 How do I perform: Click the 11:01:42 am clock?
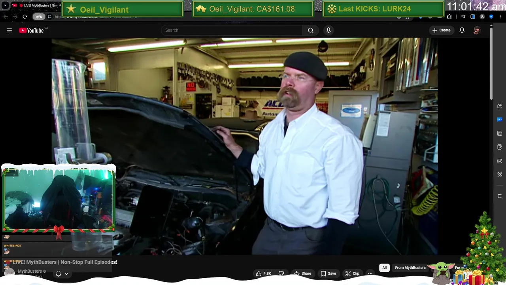[476, 7]
